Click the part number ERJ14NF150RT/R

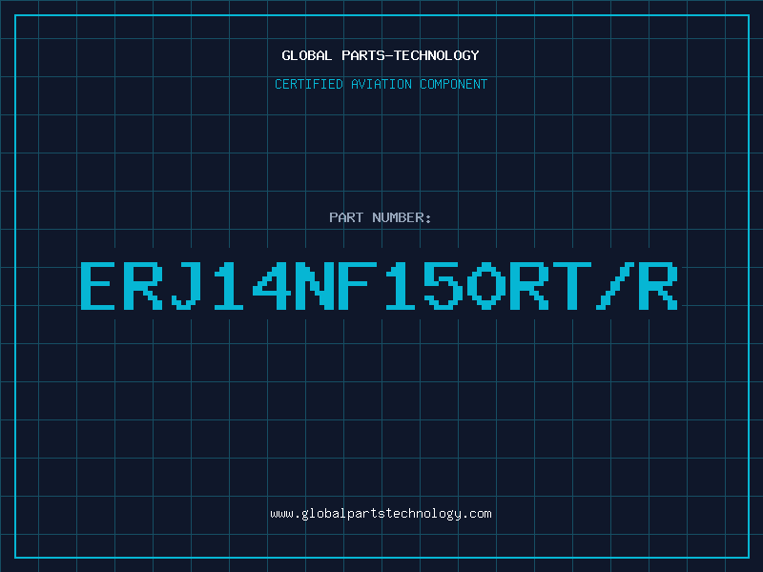coord(379,286)
